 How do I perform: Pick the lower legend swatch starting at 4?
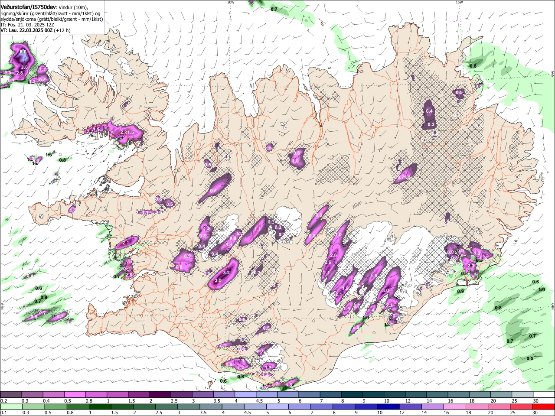[x=233, y=406]
